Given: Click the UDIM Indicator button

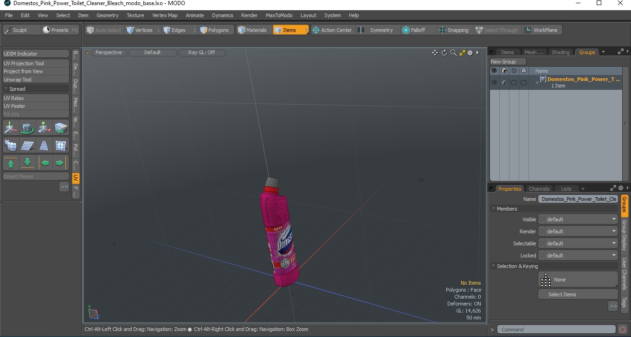Looking at the screenshot, I should click(x=36, y=54).
